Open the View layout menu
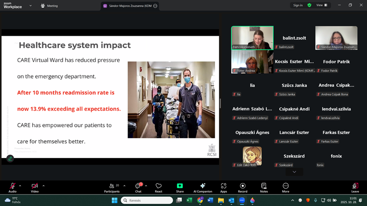Screen dimensions: 367x206 coord(321,5)
